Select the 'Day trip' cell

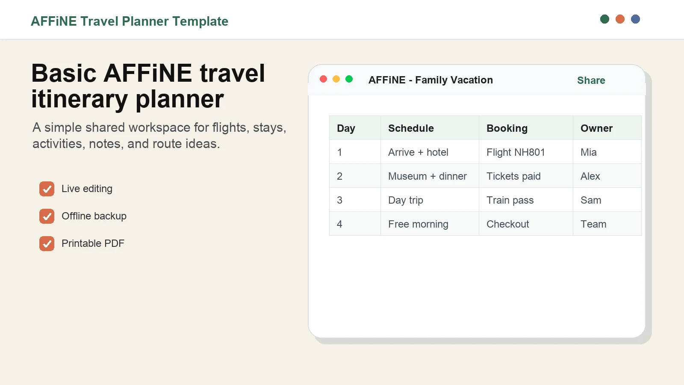430,200
